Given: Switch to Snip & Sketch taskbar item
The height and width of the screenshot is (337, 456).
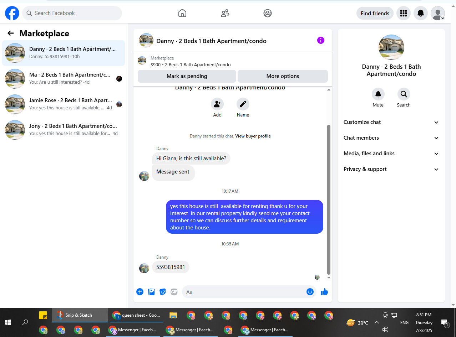Looking at the screenshot, I should pos(80,315).
